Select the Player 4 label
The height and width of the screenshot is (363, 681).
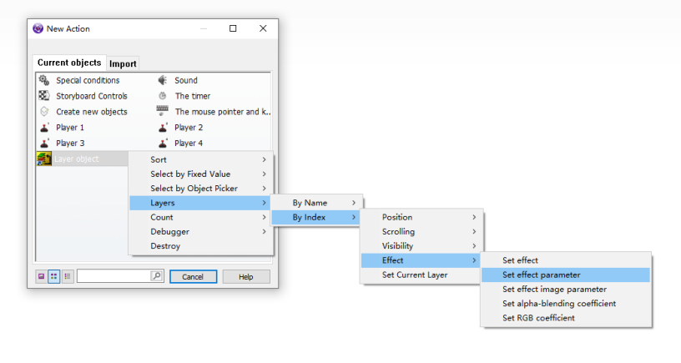pyautogui.click(x=189, y=143)
